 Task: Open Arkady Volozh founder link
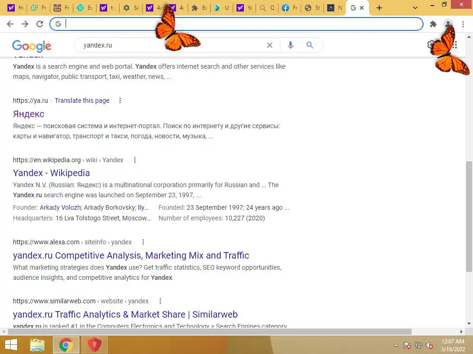coord(61,208)
